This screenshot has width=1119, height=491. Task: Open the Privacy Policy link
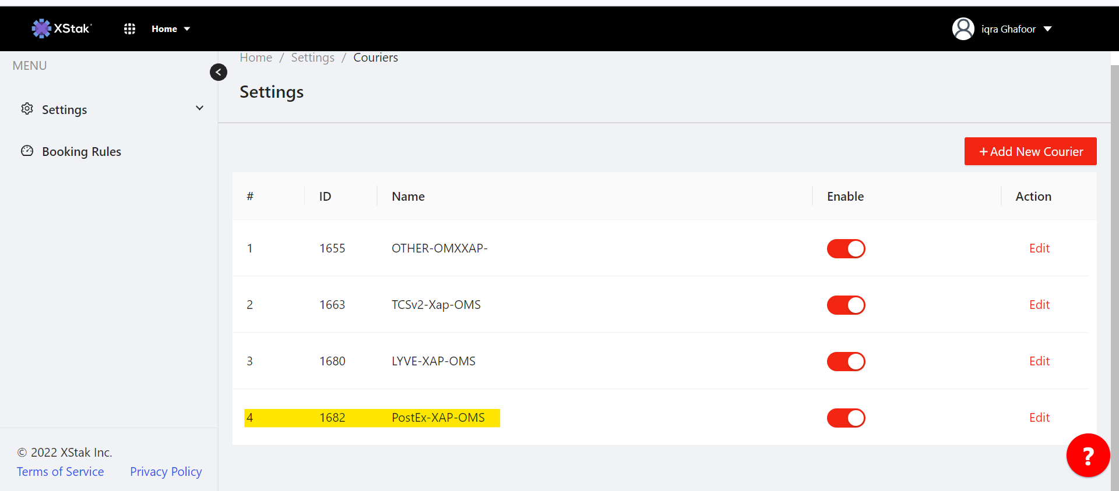(x=166, y=472)
